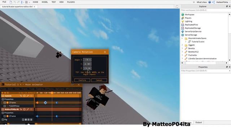
Task: Select Lighting in the Explorer
Action: pyautogui.click(x=188, y=21)
